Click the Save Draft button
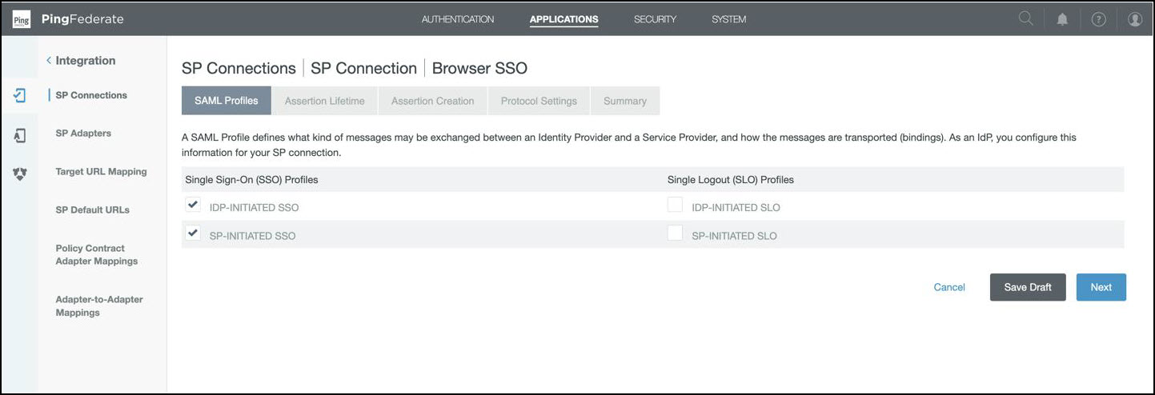Screen dimensions: 1155x395 [x=1027, y=287]
